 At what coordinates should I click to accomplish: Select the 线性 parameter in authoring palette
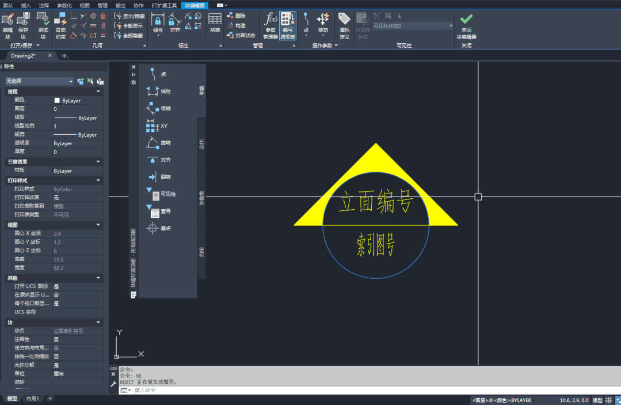click(159, 91)
